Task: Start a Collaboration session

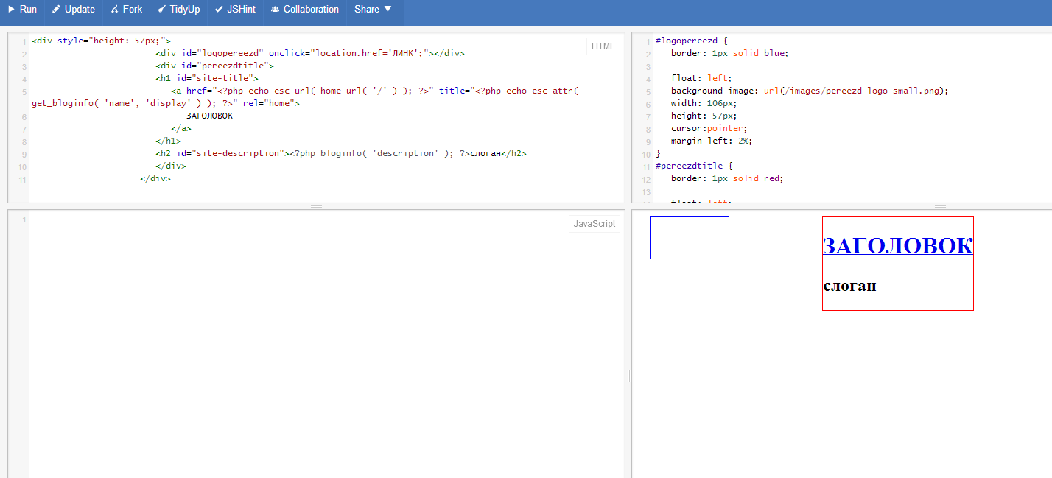Action: (x=305, y=10)
